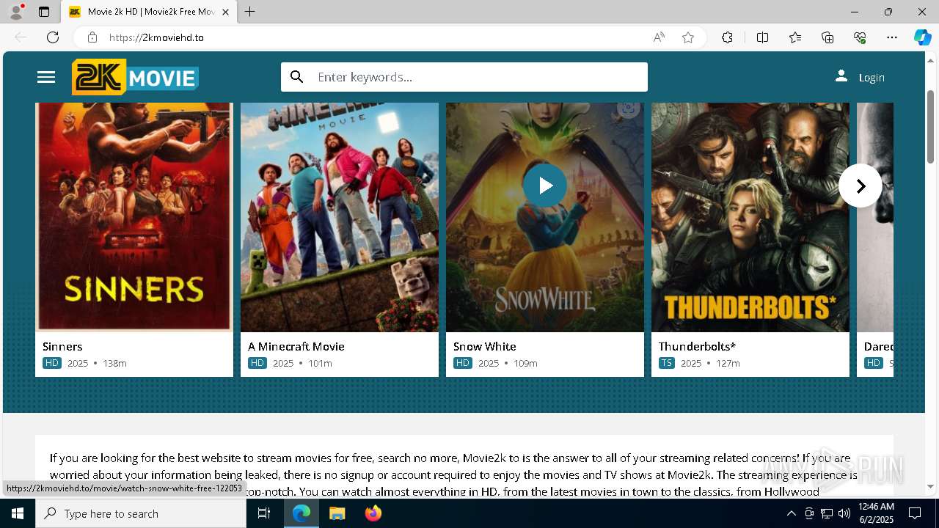Open Browser essentials icon

(860, 37)
